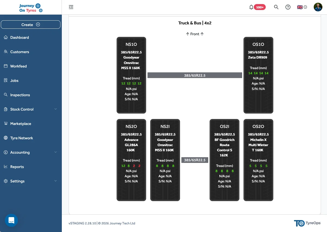Click the Customers people icon
The width and height of the screenshot is (327, 232).
[x=6, y=52]
